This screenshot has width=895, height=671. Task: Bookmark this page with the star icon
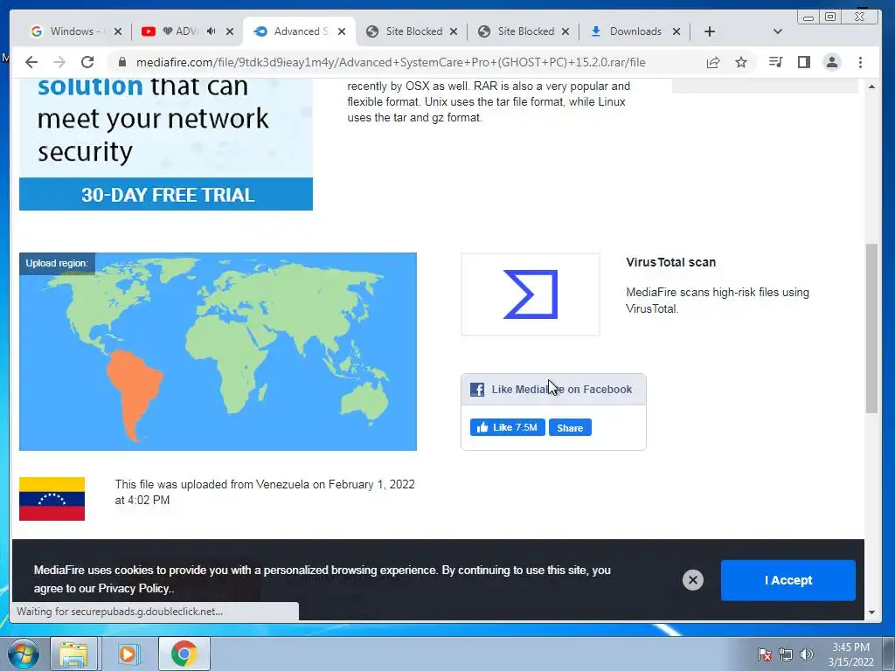pyautogui.click(x=741, y=62)
